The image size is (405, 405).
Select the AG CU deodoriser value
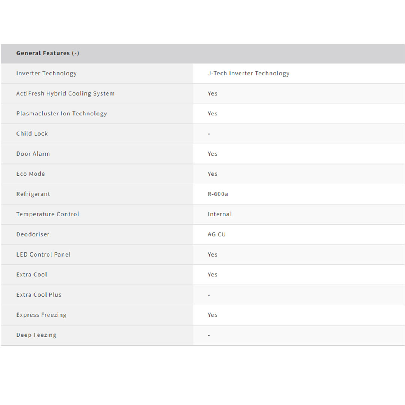(x=217, y=234)
